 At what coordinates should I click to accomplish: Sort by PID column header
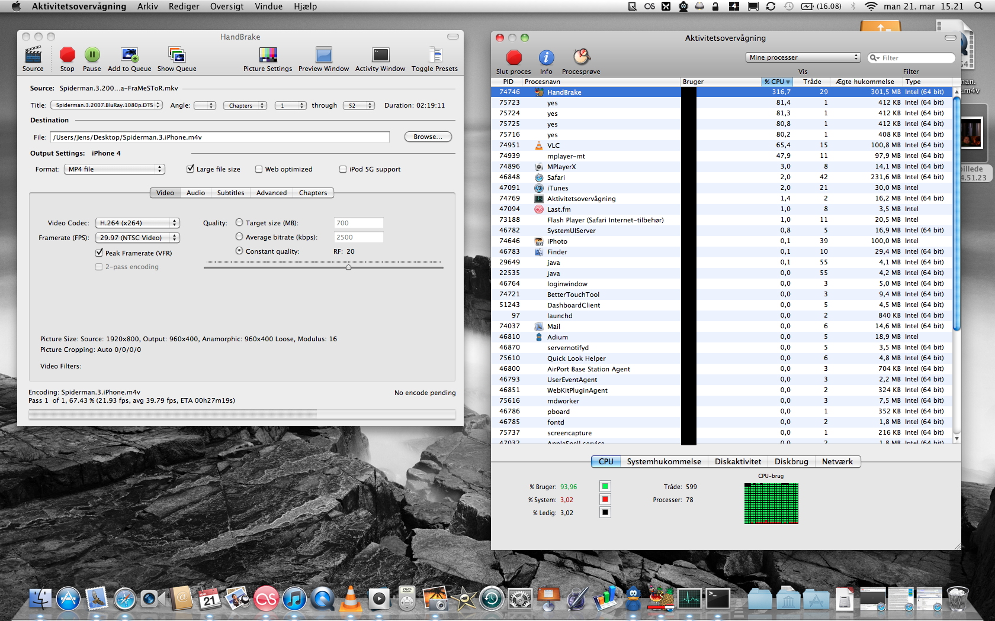point(507,82)
